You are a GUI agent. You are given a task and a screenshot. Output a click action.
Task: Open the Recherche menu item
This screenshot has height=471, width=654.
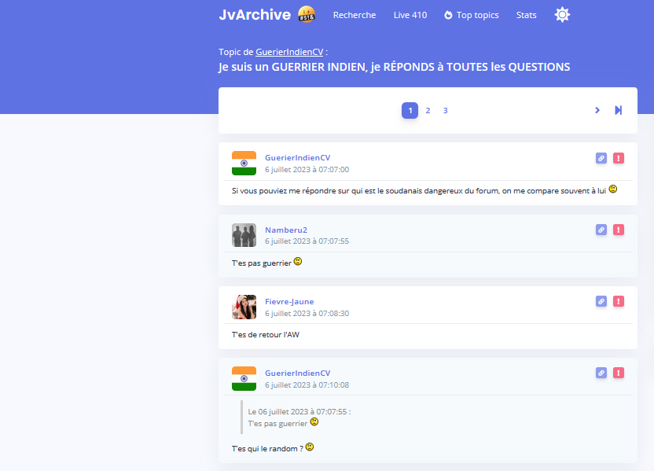[x=355, y=15]
